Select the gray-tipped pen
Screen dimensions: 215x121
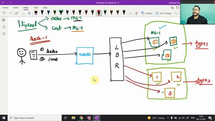tap(67, 12)
